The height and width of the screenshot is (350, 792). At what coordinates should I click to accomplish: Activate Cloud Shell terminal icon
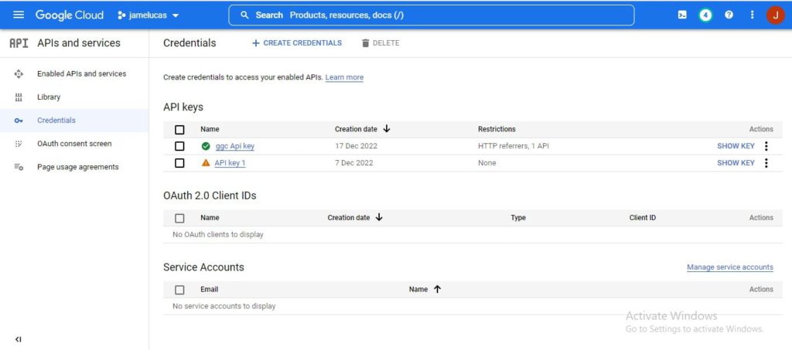pyautogui.click(x=682, y=15)
